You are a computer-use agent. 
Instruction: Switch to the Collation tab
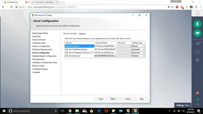(x=82, y=34)
